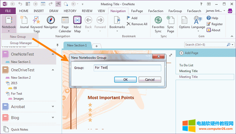Open the FILE menu
This screenshot has width=236, height=134.
coord(8,11)
